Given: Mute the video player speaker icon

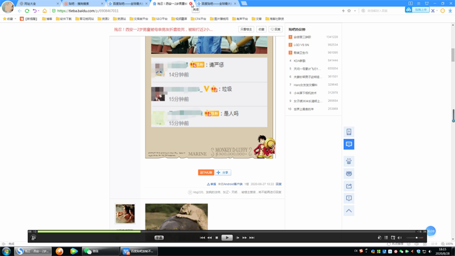Looking at the screenshot, I should (400, 238).
